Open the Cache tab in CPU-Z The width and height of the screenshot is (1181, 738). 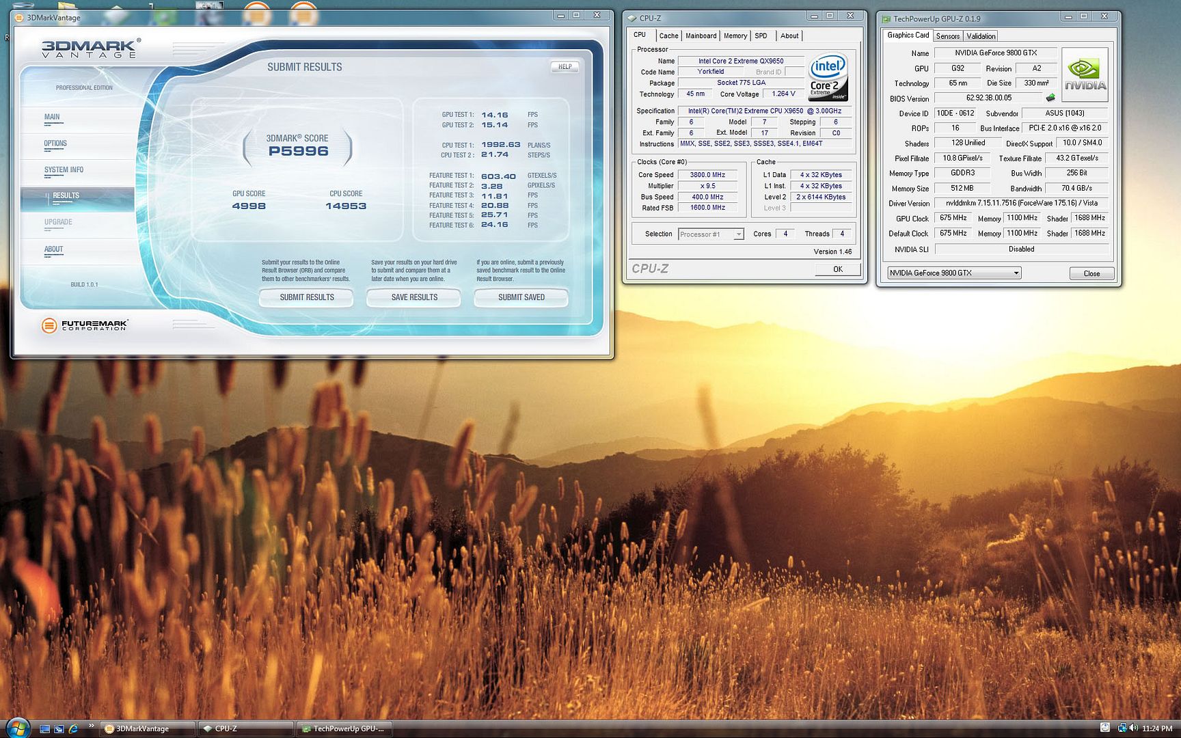click(x=668, y=36)
